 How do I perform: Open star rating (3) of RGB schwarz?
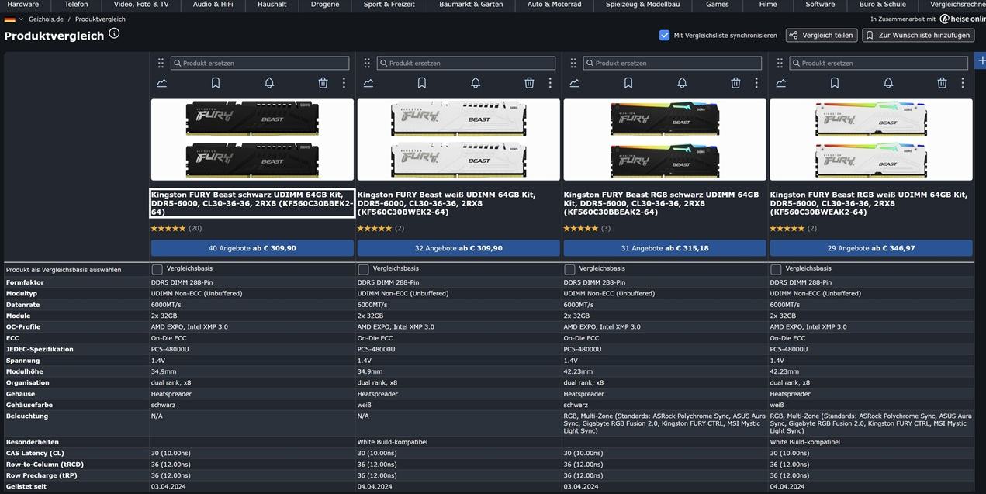pyautogui.click(x=587, y=228)
